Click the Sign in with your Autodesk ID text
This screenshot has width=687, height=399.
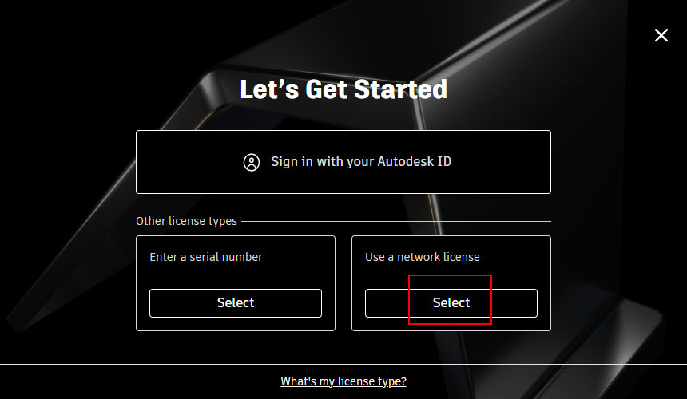(361, 162)
